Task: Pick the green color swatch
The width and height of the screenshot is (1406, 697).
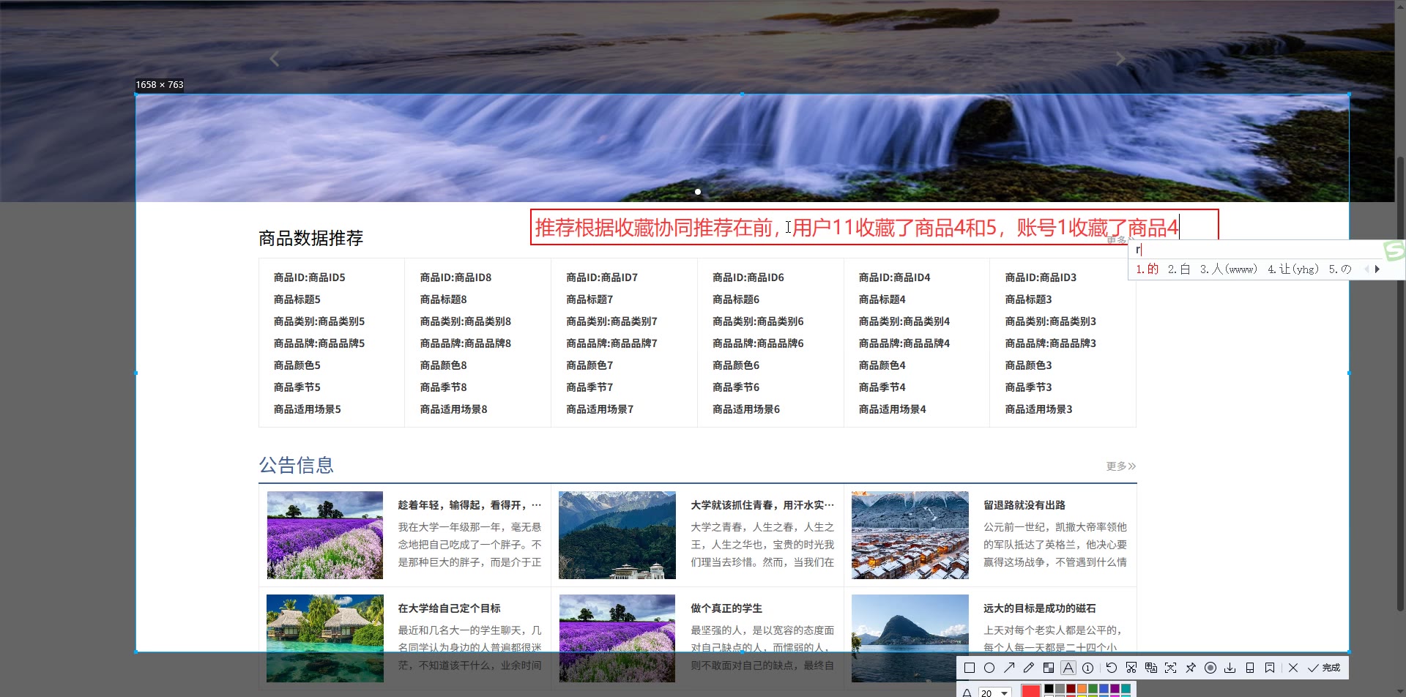Action: click(1093, 689)
